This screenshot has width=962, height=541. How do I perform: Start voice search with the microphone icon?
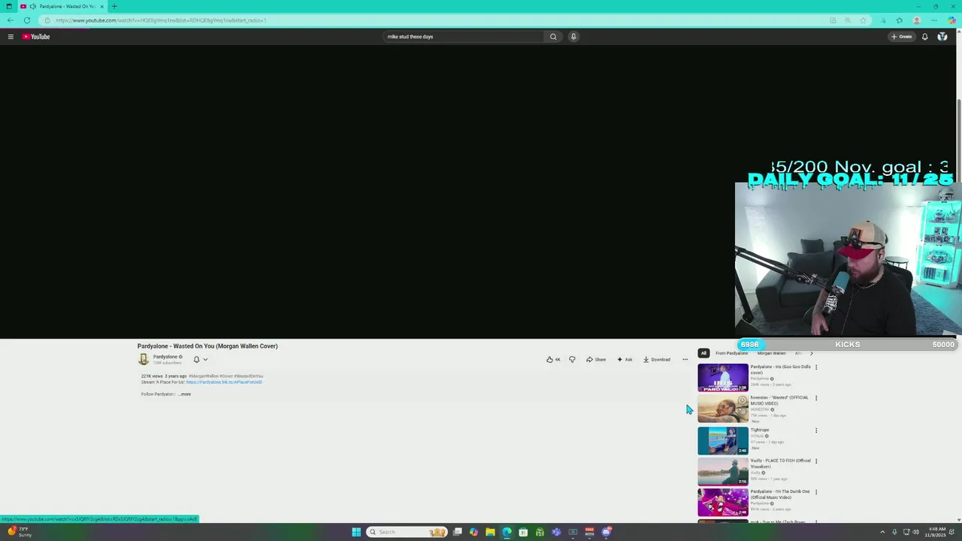click(x=573, y=36)
